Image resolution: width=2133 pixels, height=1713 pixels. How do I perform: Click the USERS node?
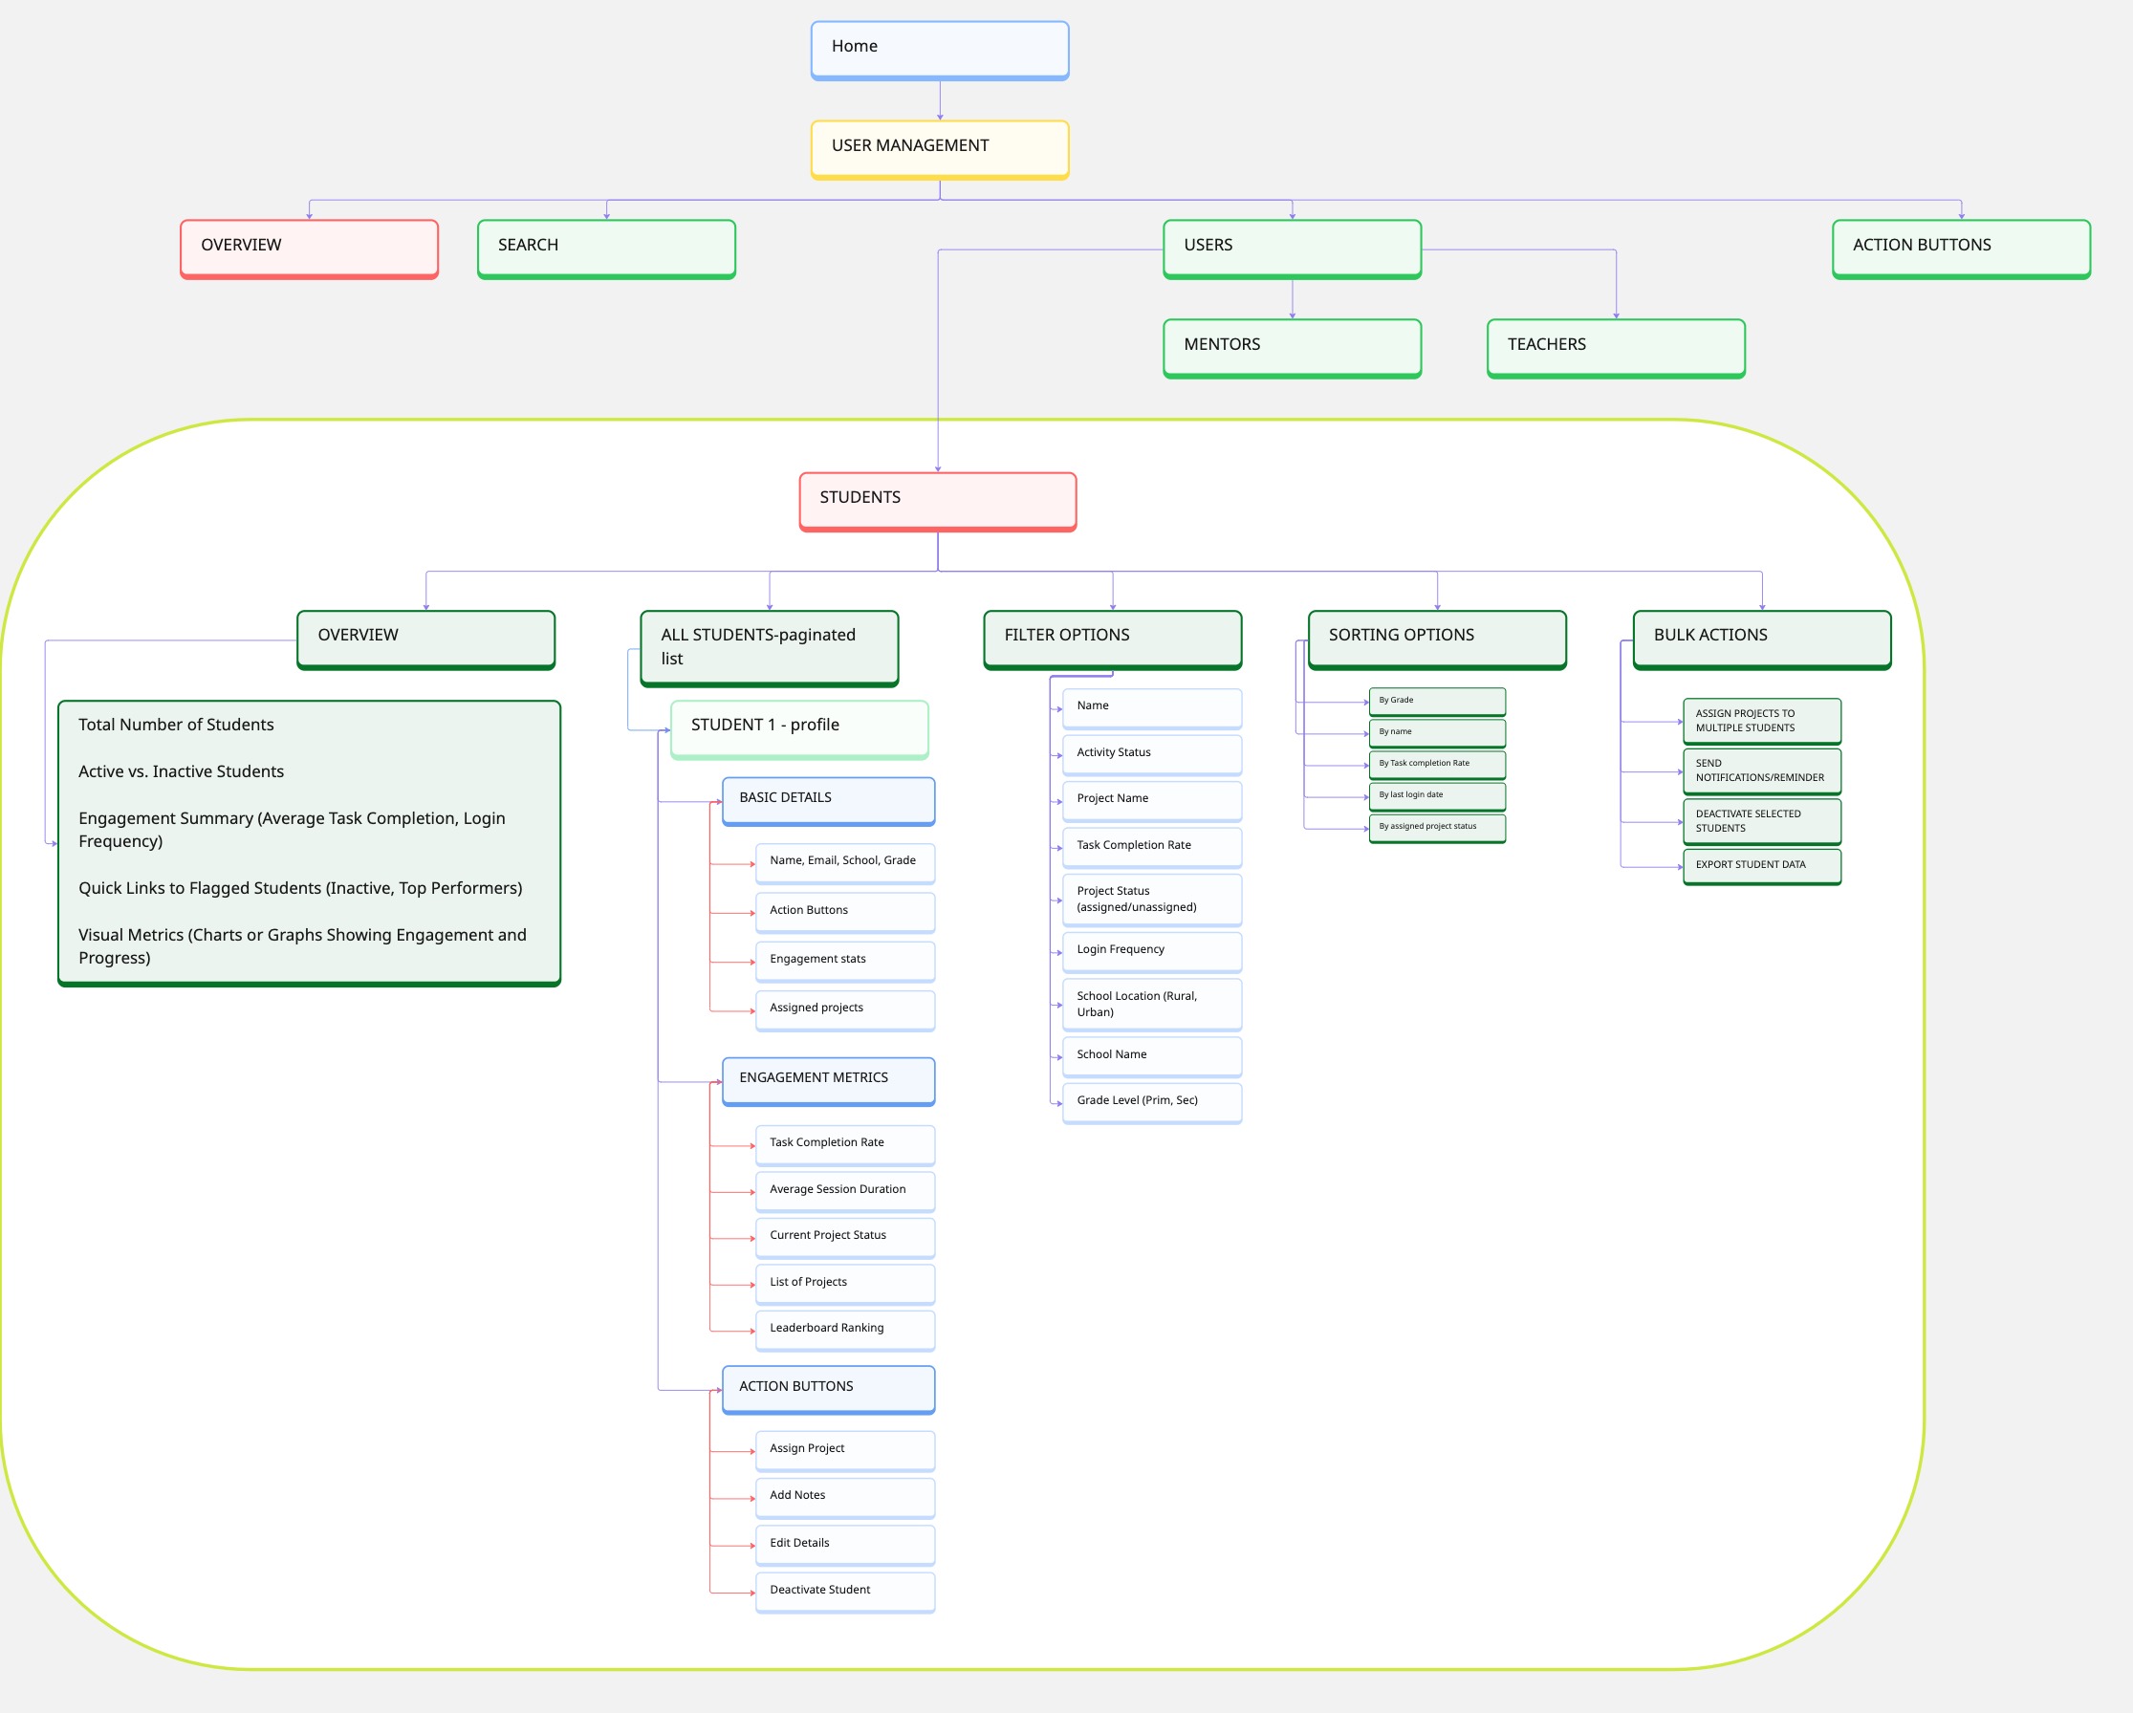click(x=1291, y=248)
